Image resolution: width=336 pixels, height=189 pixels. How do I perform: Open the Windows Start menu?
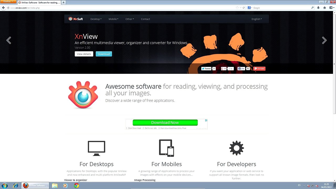tap(5, 186)
